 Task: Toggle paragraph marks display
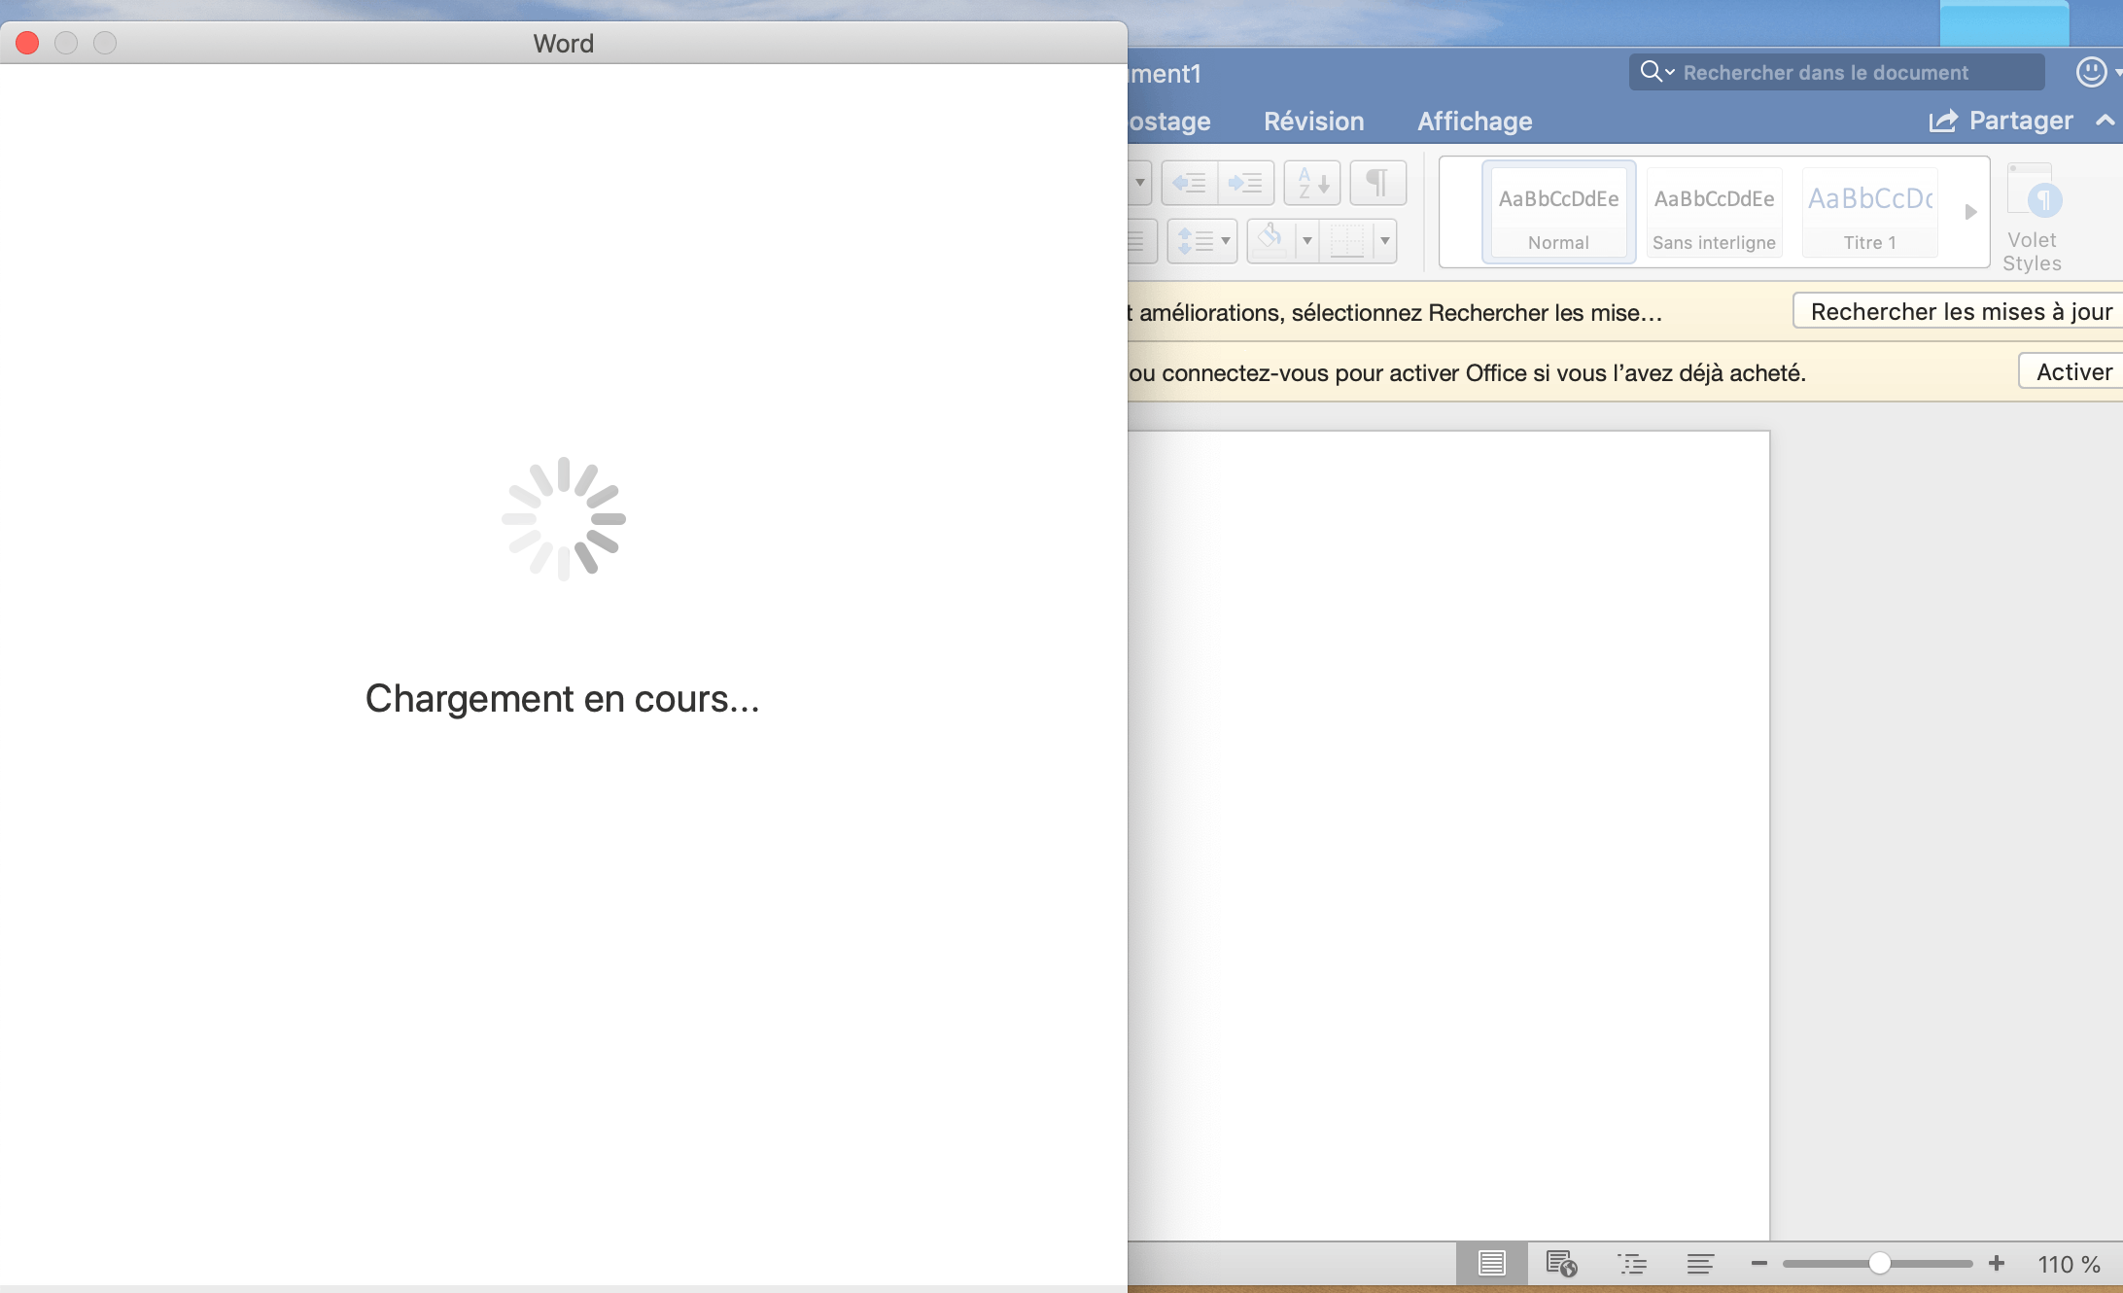coord(1377,183)
